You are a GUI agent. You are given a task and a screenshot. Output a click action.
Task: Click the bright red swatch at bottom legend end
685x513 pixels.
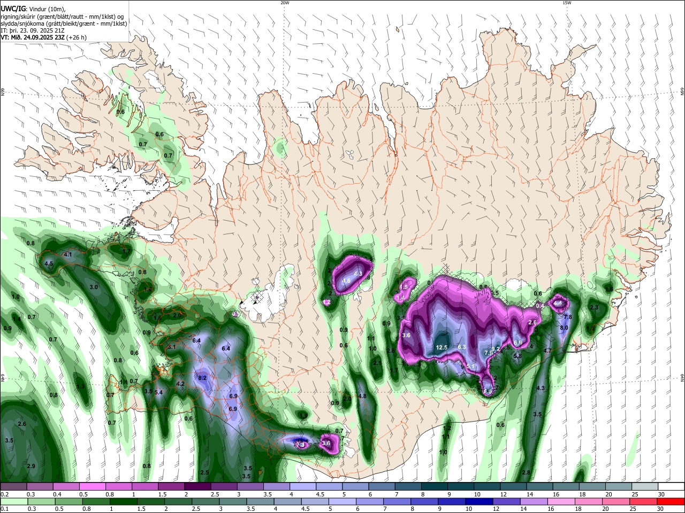click(x=671, y=501)
